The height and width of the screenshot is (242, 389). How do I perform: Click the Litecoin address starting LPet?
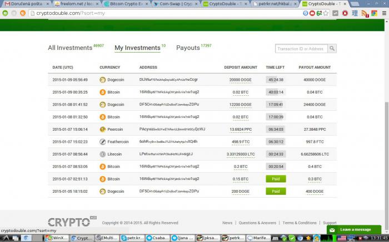[x=166, y=154]
